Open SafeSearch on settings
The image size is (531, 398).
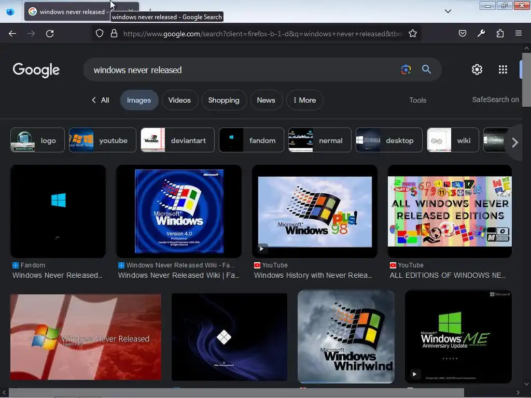[x=495, y=99]
